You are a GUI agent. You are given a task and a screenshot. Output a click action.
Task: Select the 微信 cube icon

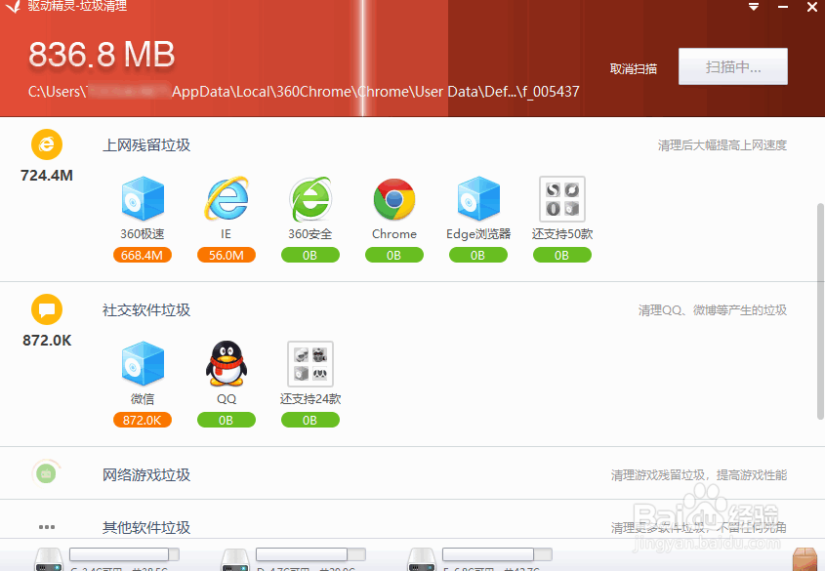143,364
